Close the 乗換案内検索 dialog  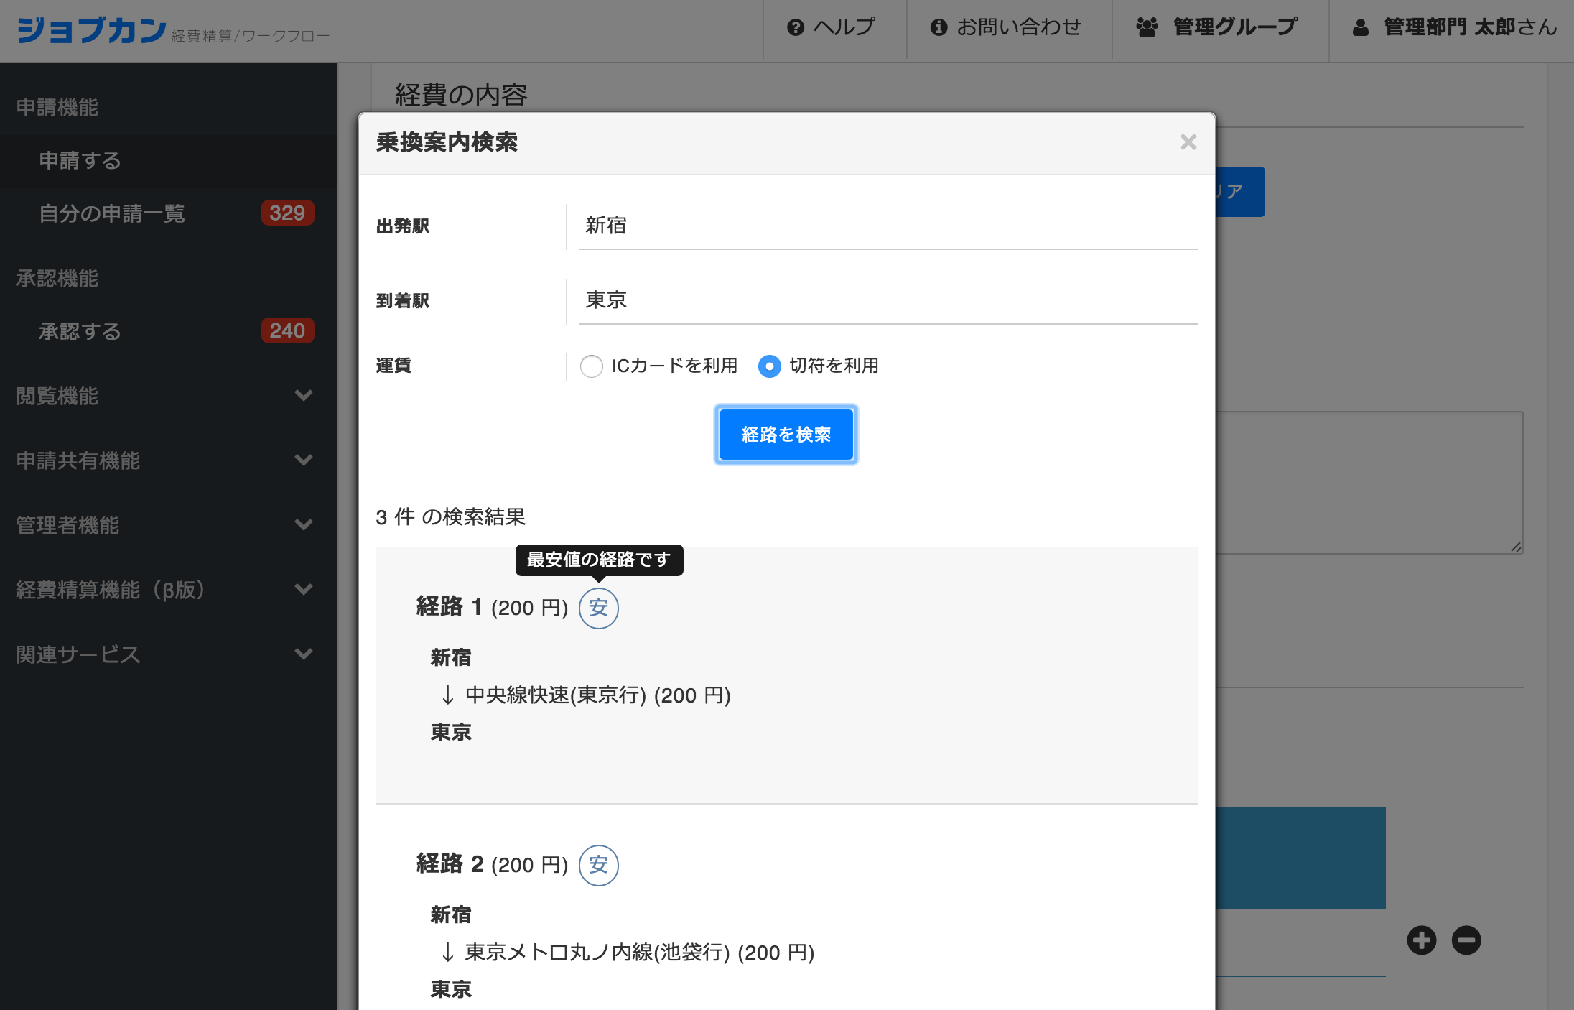pos(1188,142)
